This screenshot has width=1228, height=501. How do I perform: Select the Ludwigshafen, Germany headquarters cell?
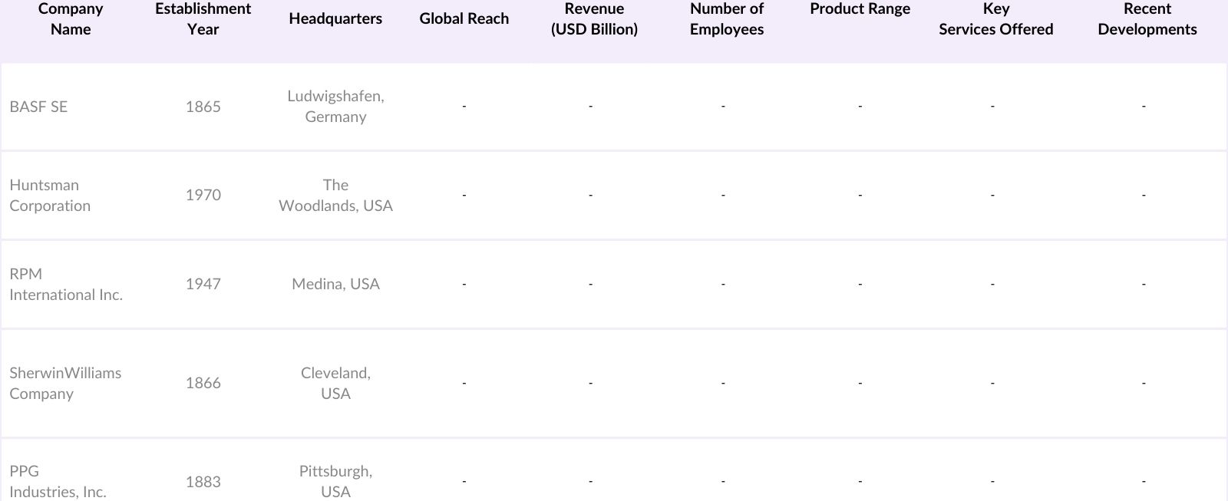click(x=335, y=107)
